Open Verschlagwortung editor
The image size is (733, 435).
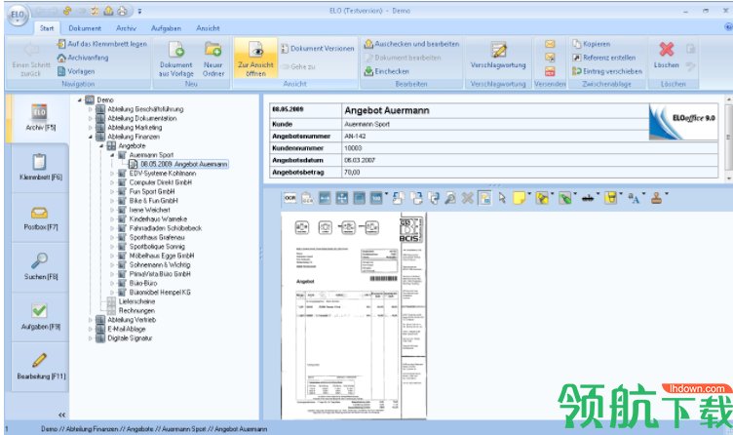tap(498, 57)
